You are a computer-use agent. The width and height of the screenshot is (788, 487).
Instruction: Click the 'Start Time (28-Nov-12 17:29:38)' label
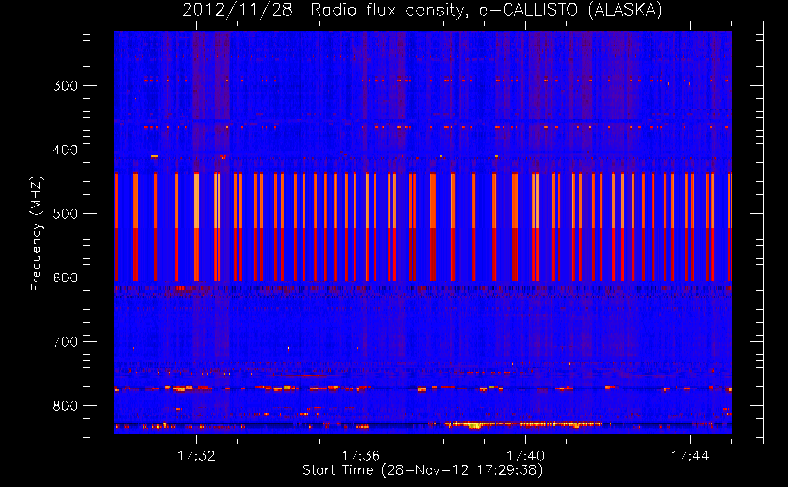[x=422, y=470]
